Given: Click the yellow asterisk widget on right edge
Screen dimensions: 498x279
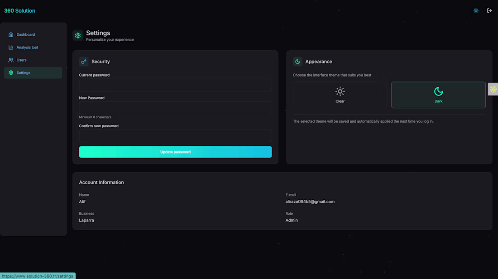Looking at the screenshot, I should [493, 89].
